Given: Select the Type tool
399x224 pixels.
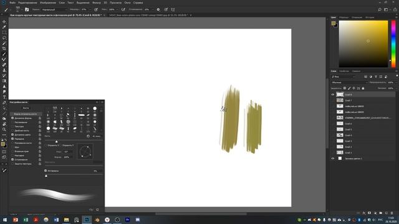Looking at the screenshot, I should 4,97.
